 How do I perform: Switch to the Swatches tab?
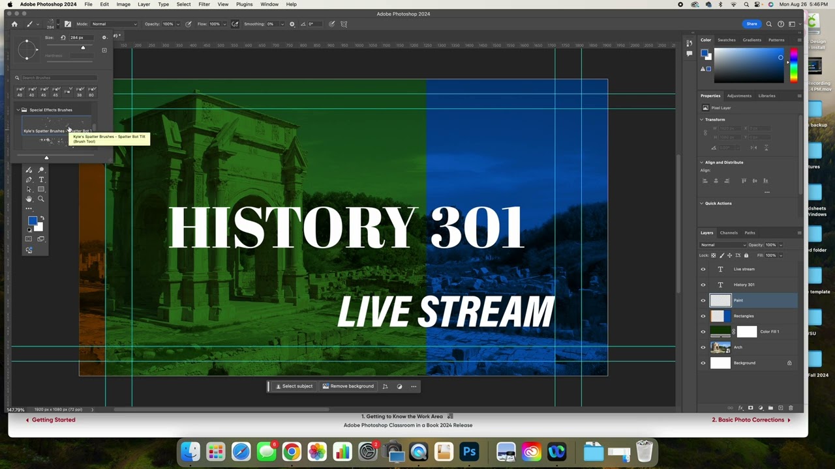727,40
